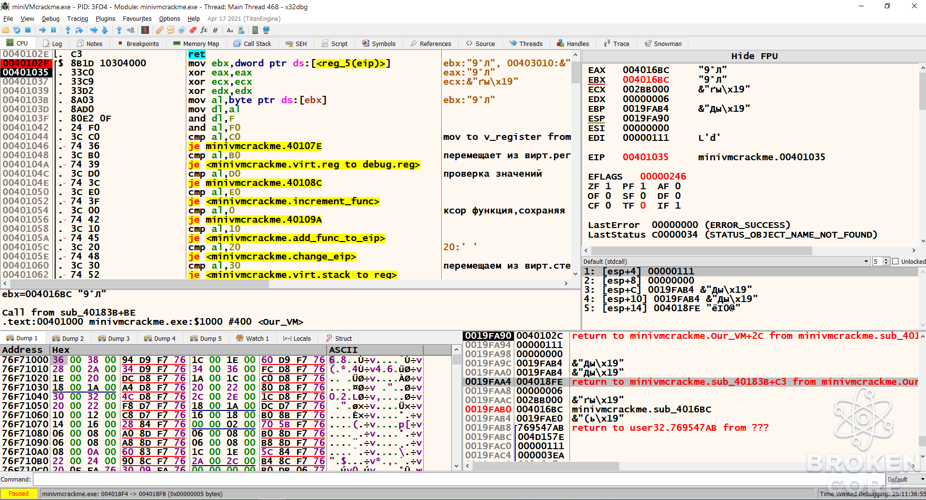
Task: Open the Default (stdcall) calling convention dropdown
Action: [x=726, y=261]
